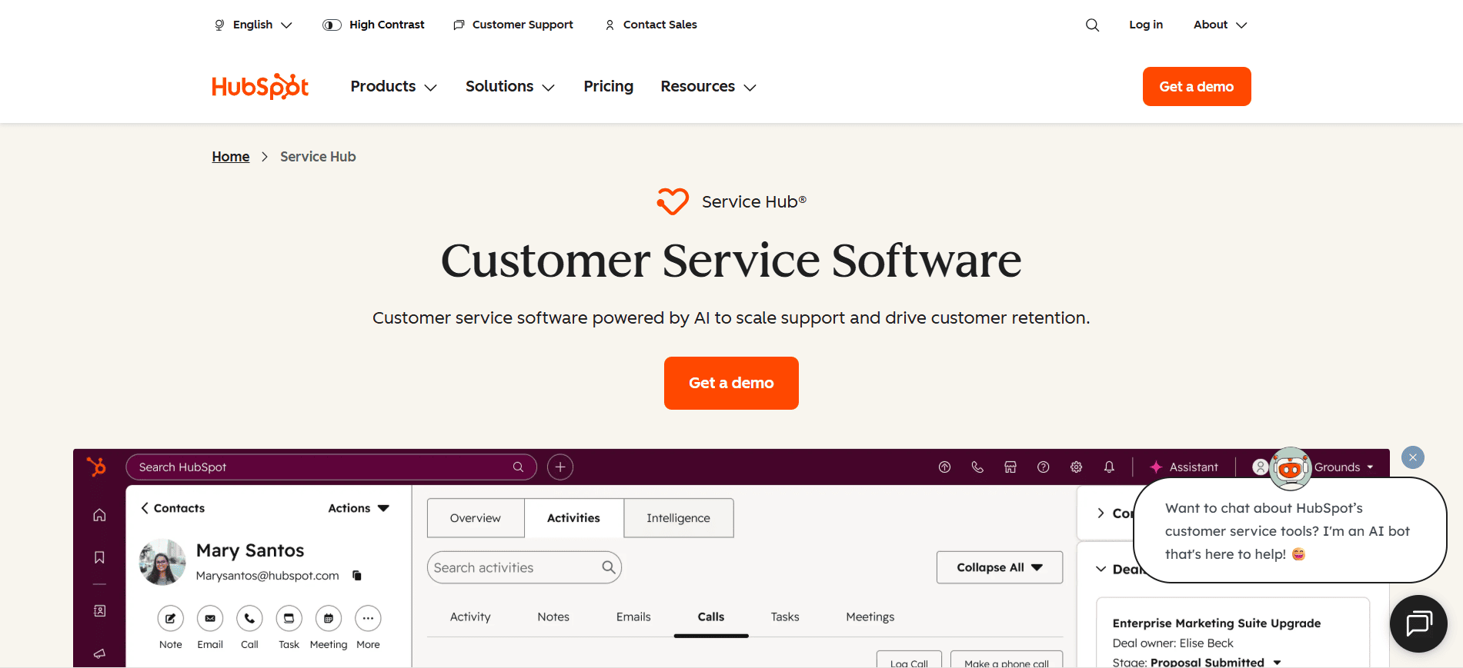Open the settings gear icon
The width and height of the screenshot is (1463, 668).
[1076, 467]
